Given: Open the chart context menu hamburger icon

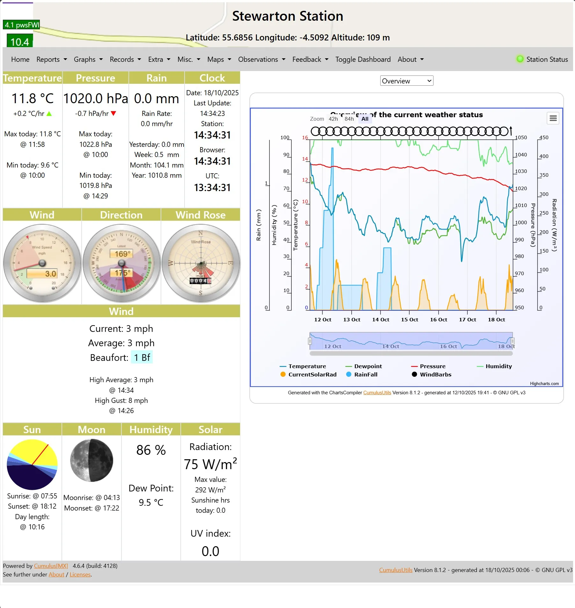Looking at the screenshot, I should [x=553, y=118].
